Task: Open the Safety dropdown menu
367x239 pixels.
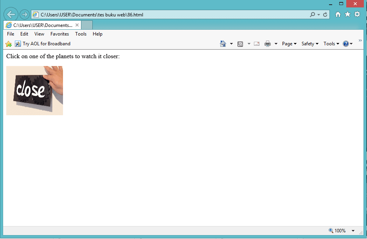Action: pos(309,44)
